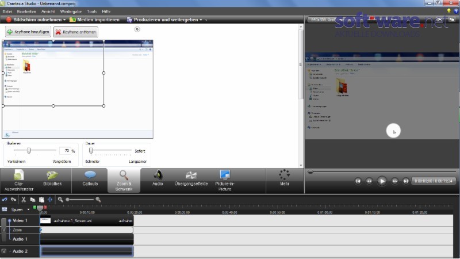
Task: Toggle lock on Audio 2 track
Action: (4, 251)
